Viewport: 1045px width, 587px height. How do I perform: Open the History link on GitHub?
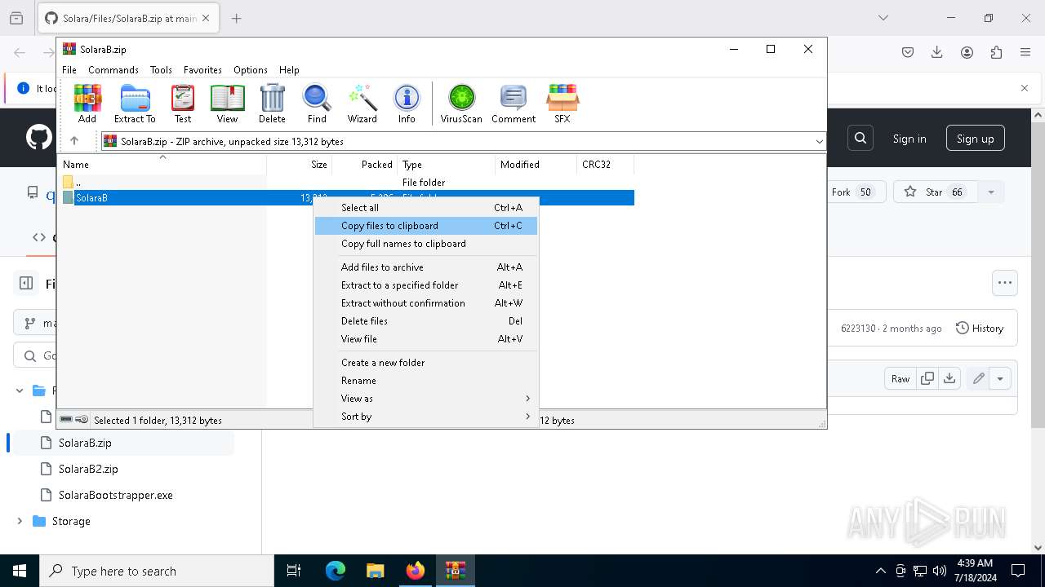click(x=979, y=329)
